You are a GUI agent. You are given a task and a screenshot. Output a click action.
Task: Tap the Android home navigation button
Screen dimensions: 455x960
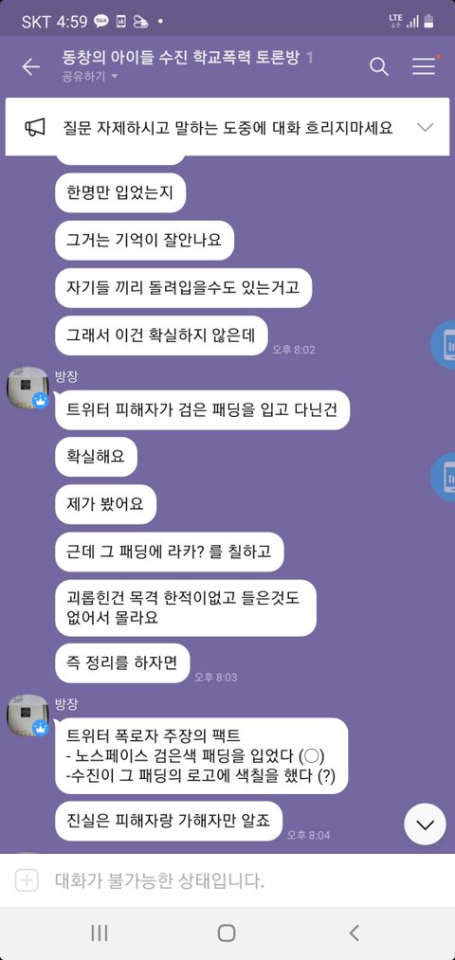click(227, 933)
